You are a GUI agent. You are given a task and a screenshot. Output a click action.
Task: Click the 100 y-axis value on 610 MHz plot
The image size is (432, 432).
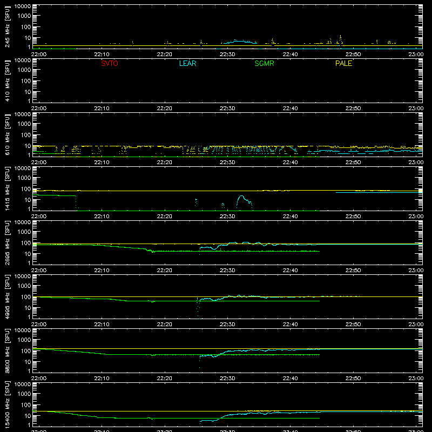(x=26, y=135)
